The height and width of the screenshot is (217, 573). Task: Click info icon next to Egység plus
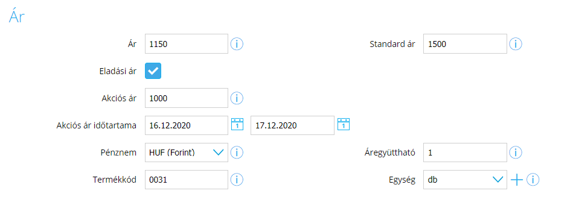(533, 180)
